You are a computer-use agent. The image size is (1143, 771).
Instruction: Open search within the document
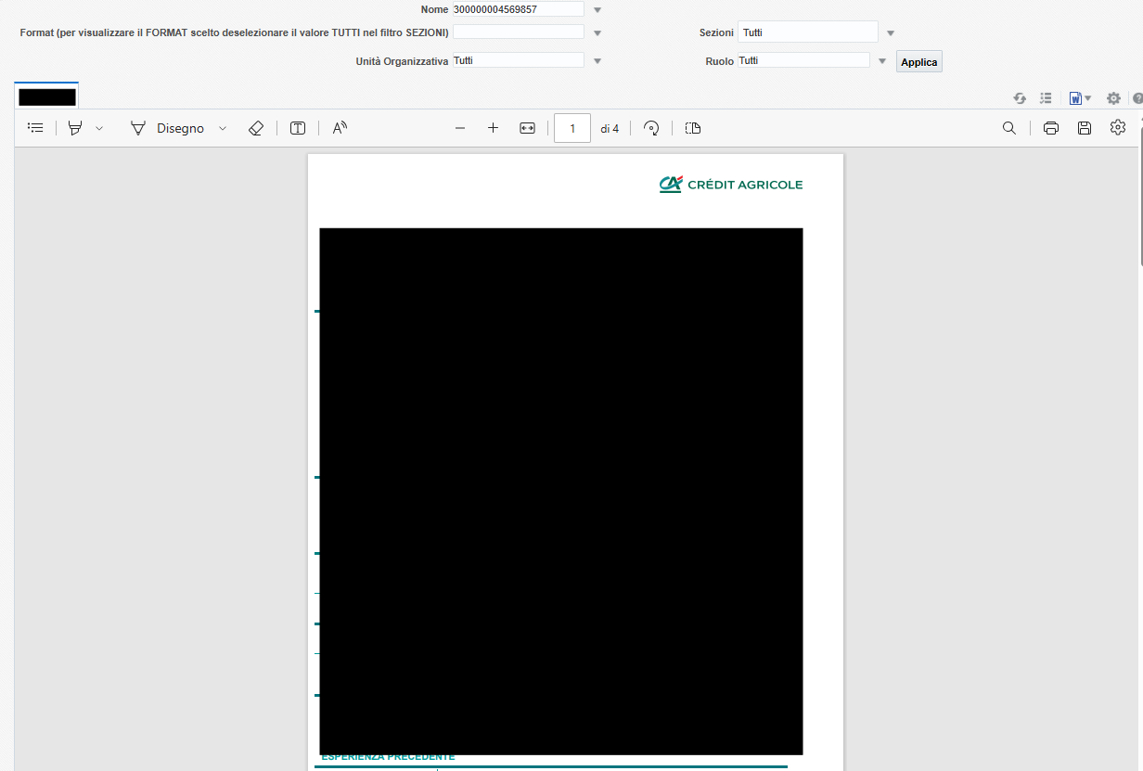(1008, 127)
